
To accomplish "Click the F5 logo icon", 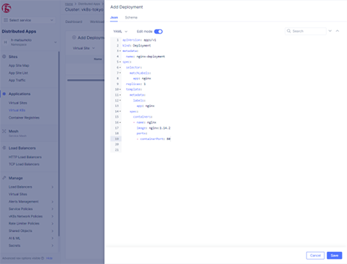I will (6, 8).
